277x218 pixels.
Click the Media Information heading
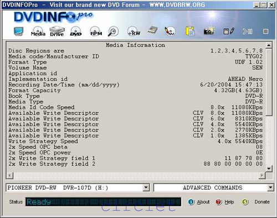coord(135,45)
